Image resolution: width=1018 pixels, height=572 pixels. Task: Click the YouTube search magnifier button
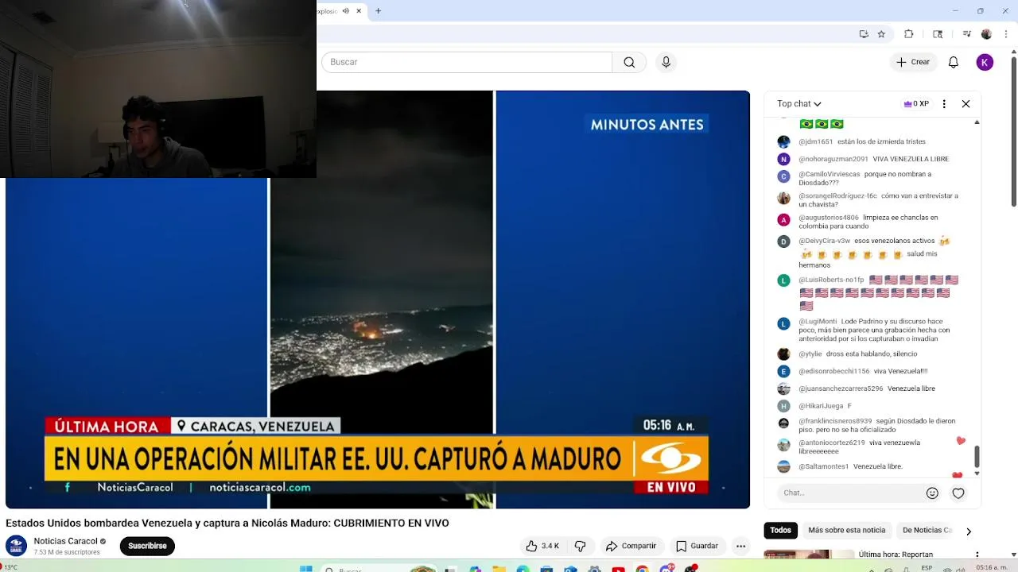coord(629,62)
